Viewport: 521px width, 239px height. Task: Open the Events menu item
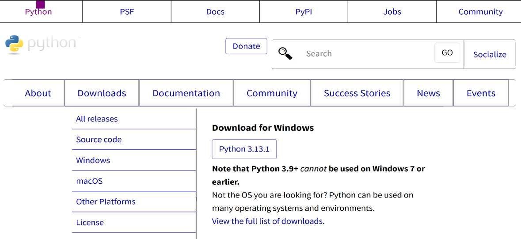(x=481, y=93)
